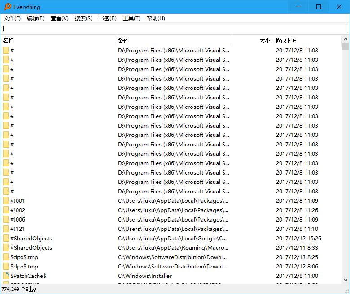Open the 文件(F) menu
The width and height of the screenshot is (350, 294).
[12, 18]
